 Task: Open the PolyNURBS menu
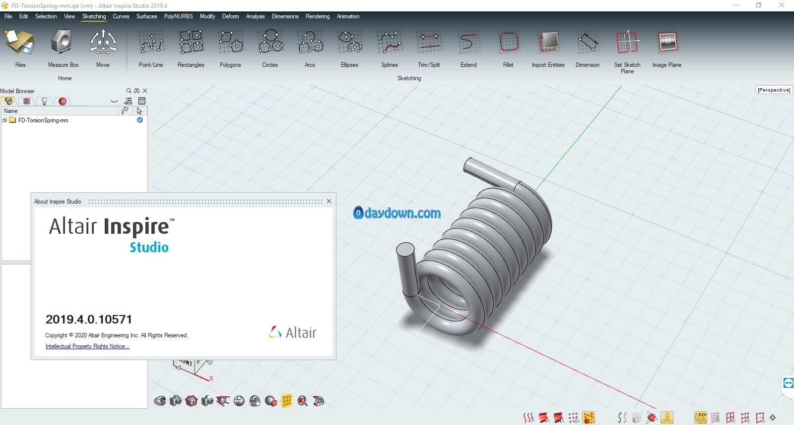click(178, 16)
